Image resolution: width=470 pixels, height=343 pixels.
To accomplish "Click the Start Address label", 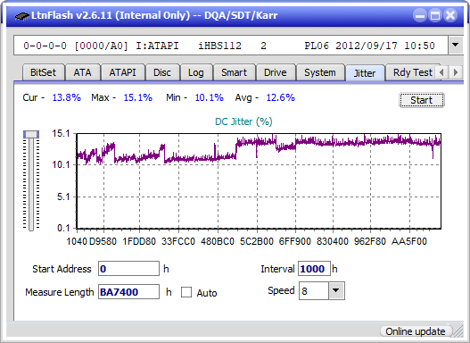I will coord(62,269).
